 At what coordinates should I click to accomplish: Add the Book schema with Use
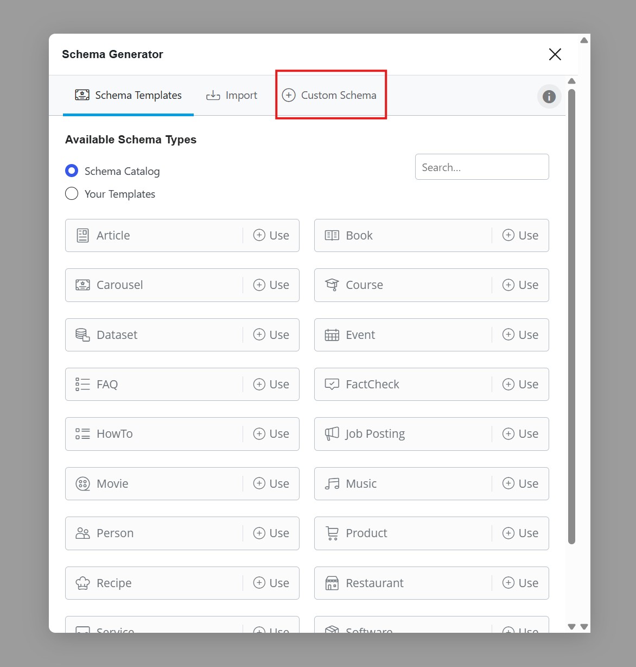tap(520, 236)
